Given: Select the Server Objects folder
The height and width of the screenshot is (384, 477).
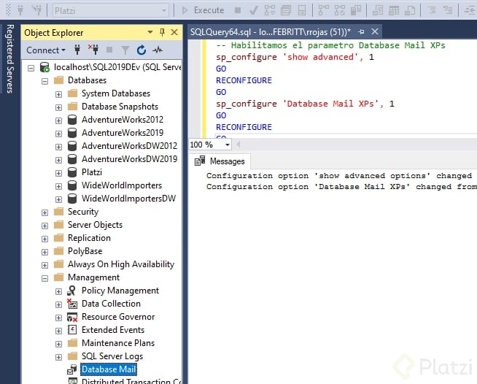Looking at the screenshot, I should point(95,225).
